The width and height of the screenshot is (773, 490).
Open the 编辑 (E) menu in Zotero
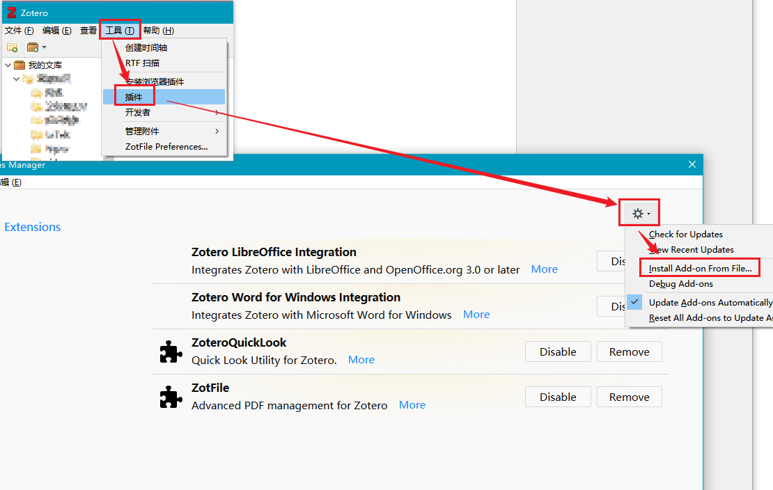[56, 30]
